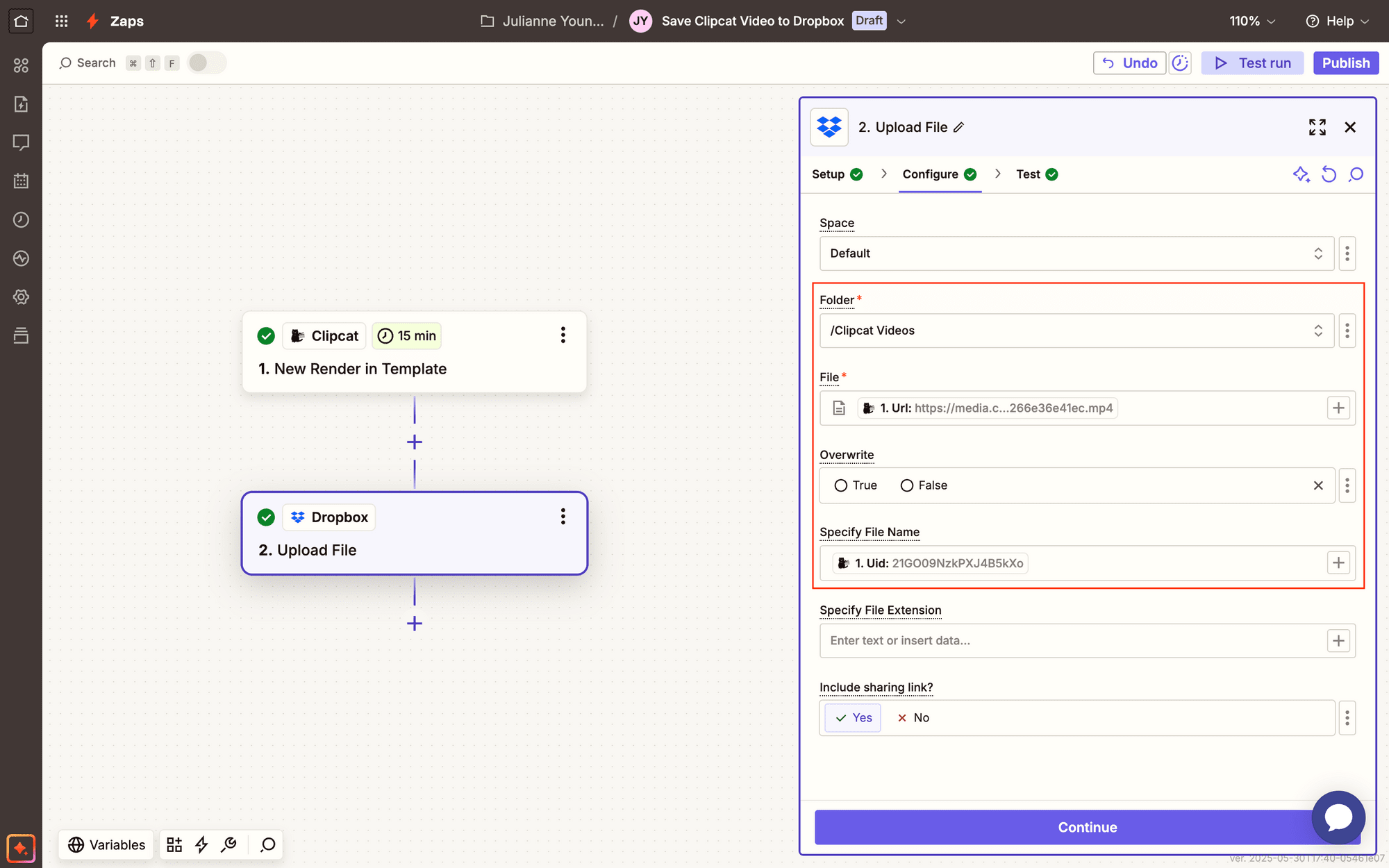
Task: Open the history clock icon in sidebar
Action: coord(21,219)
